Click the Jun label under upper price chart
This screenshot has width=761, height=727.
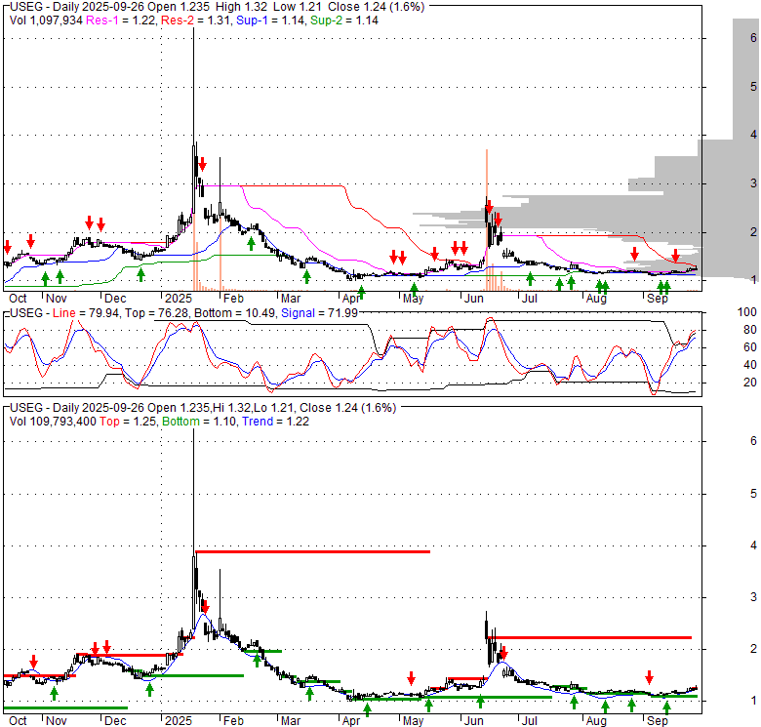473,299
